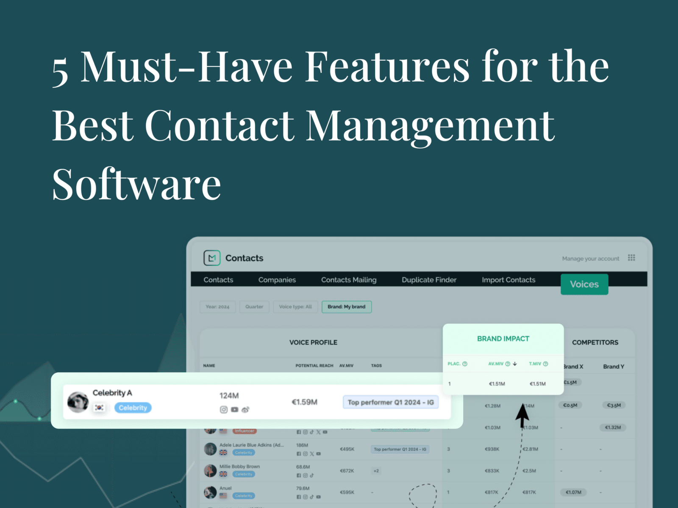The image size is (678, 508).
Task: Click Celebrity A's Celebrity badge
Action: pos(133,408)
